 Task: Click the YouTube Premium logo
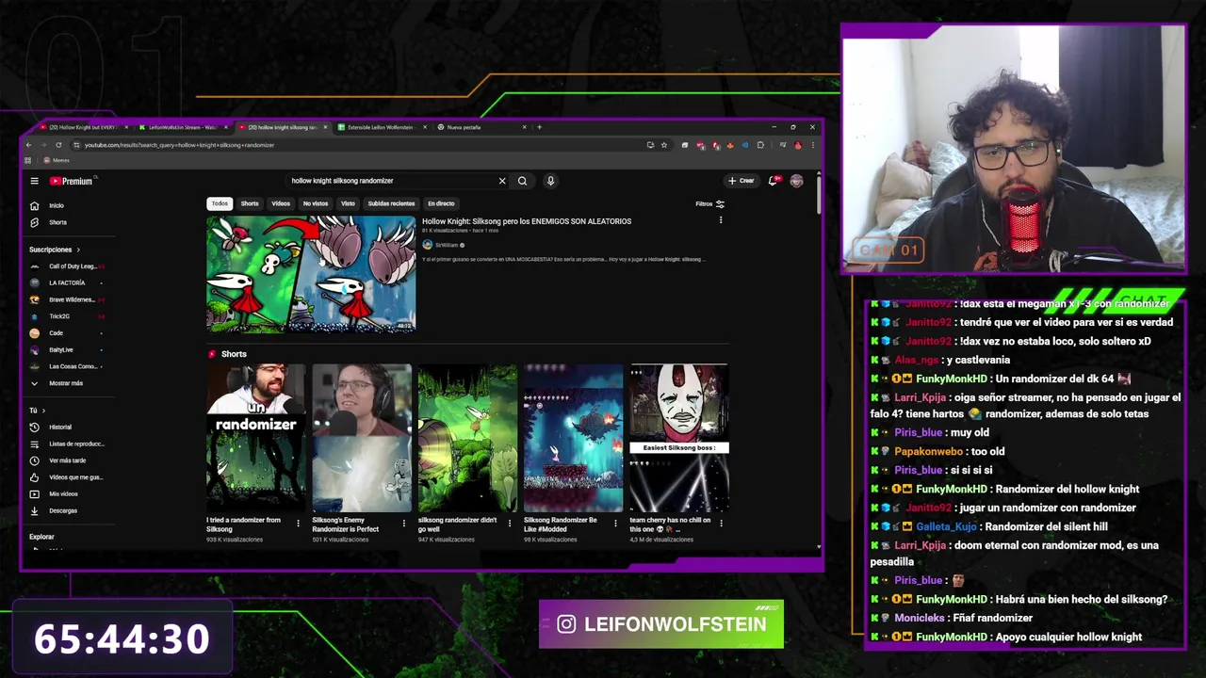[72, 181]
